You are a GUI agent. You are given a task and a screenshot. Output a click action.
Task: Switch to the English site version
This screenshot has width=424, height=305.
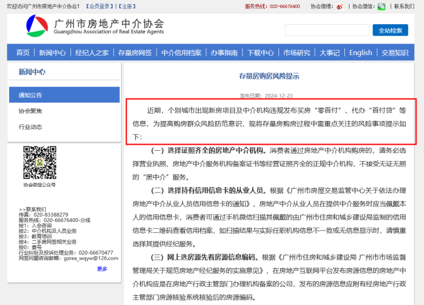[360, 53]
